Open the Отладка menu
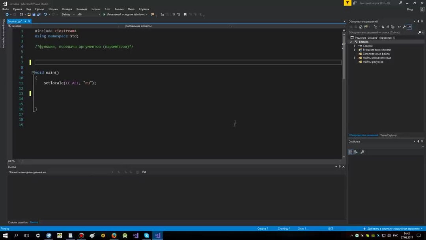Viewport: 426px width, 240px height. 67,9
